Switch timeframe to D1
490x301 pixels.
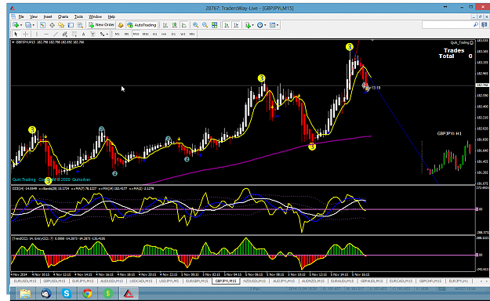pos(173,34)
